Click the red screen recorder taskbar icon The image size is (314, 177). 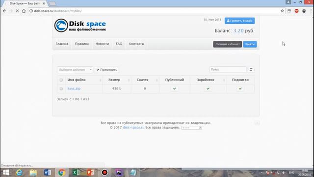pos(105,173)
